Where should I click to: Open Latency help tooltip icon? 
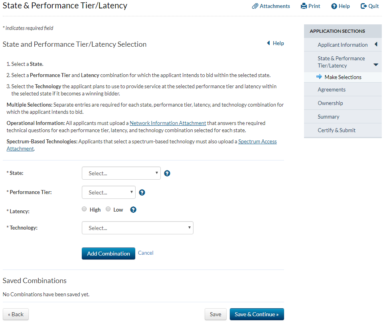[133, 210]
